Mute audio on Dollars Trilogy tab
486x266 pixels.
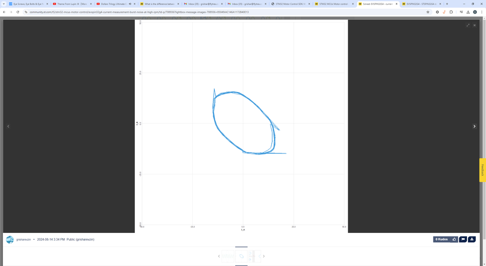tap(130, 4)
